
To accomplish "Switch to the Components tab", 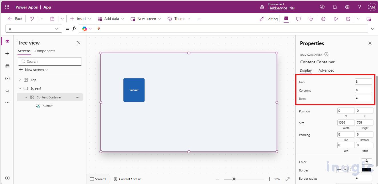I will click(x=45, y=51).
